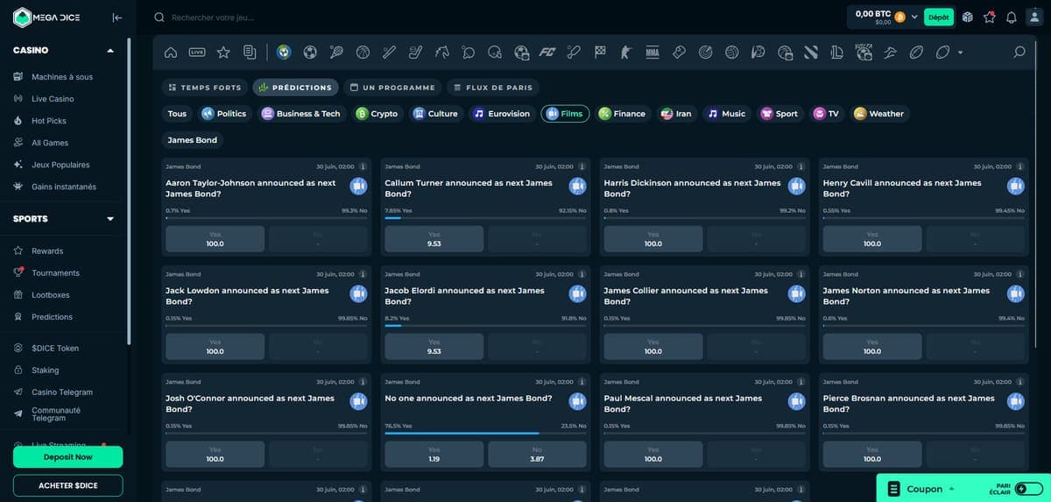
Task: Open Machines à sous in sidebar
Action: tap(61, 77)
